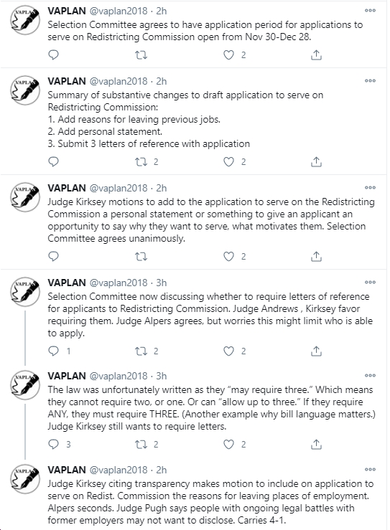This screenshot has width=390, height=530.
Task: Open @vaplan2018 handle on the first tweet
Action: [x=119, y=11]
